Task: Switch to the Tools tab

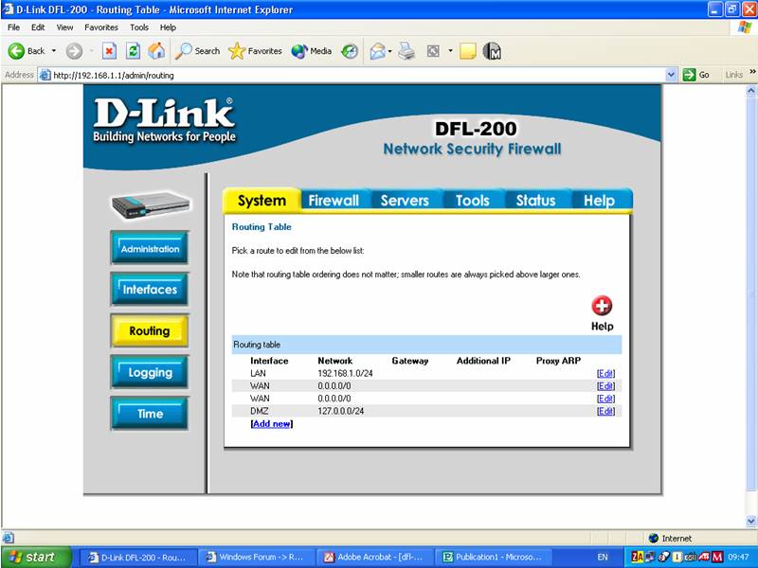Action: pyautogui.click(x=472, y=200)
